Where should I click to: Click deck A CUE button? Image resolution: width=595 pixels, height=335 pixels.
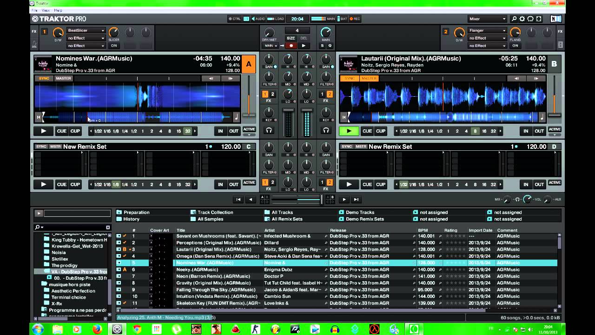pos(61,131)
